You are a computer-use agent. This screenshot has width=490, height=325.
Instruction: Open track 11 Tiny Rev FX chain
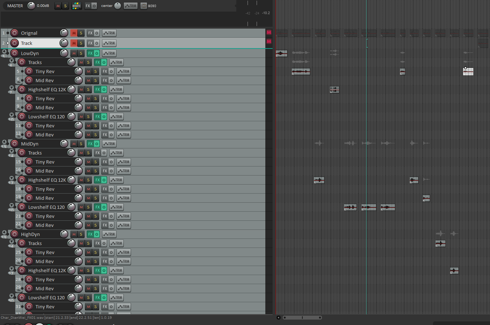point(105,126)
